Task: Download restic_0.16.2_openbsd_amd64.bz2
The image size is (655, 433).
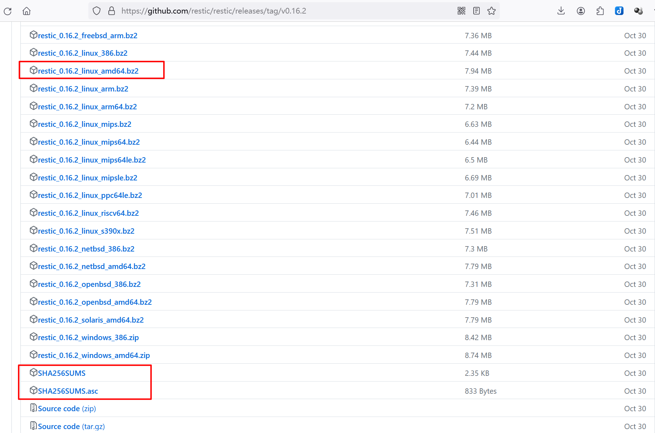Action: 95,302
